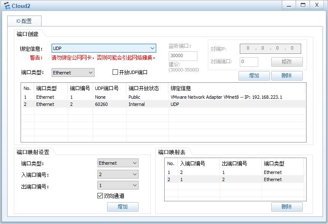This screenshot has height=224, width=328.
Task: Close the Cloud2 window
Action: 317,5
